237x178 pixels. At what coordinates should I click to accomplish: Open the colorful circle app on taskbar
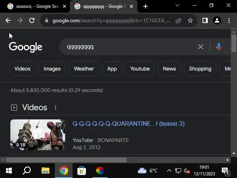100,171
